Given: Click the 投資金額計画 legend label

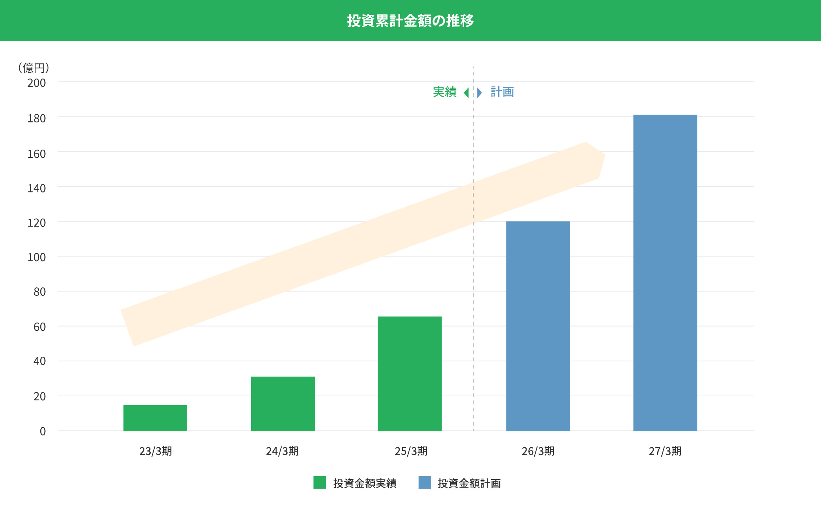Looking at the screenshot, I should pos(469,483).
